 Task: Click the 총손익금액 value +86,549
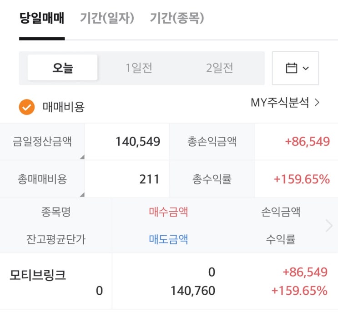pyautogui.click(x=307, y=142)
